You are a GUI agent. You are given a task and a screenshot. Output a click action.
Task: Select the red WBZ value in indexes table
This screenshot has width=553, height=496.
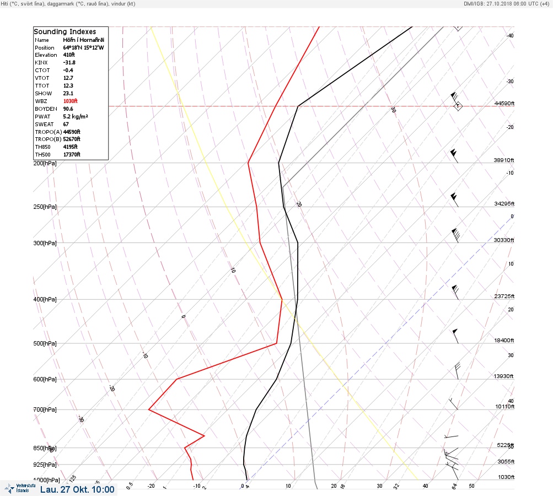(70, 101)
